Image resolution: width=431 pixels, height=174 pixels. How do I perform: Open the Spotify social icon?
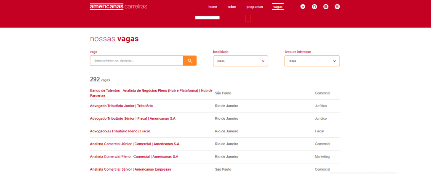tap(337, 7)
